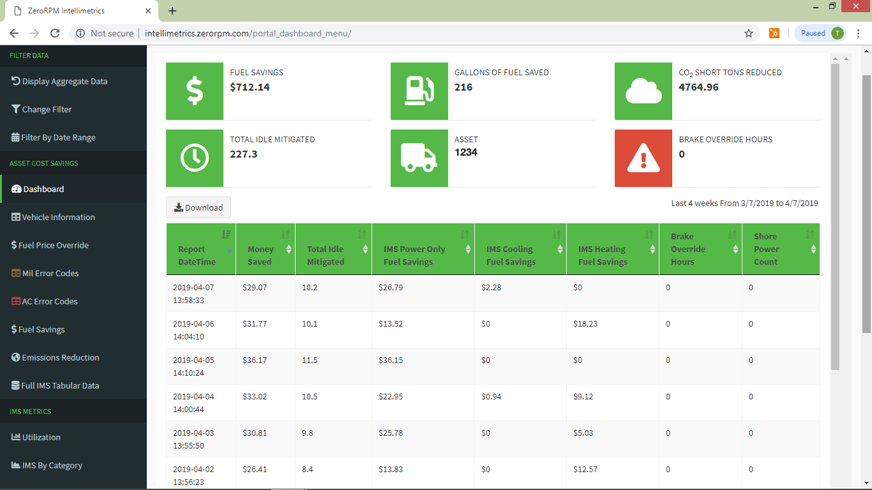Open Change Filter in sidebar
The height and width of the screenshot is (490, 872).
point(41,110)
